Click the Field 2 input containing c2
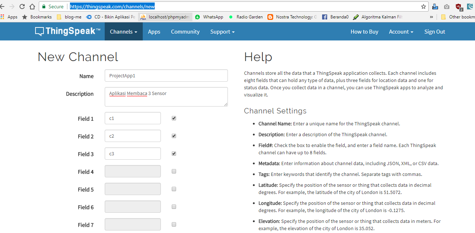This screenshot has width=475, height=233. click(133, 136)
